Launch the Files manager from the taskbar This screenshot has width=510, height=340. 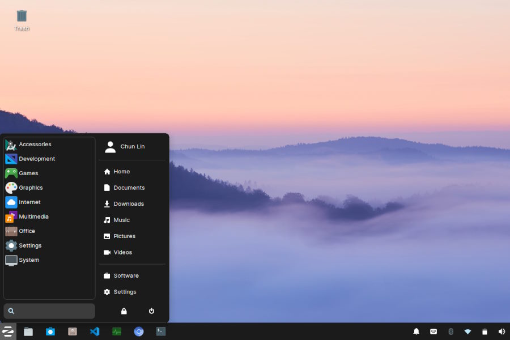(x=28, y=331)
